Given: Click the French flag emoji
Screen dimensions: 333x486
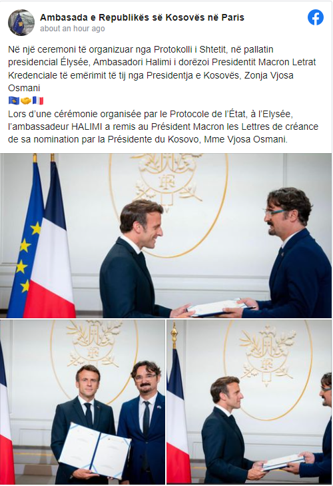Looking at the screenshot, I should pyautogui.click(x=38, y=101).
